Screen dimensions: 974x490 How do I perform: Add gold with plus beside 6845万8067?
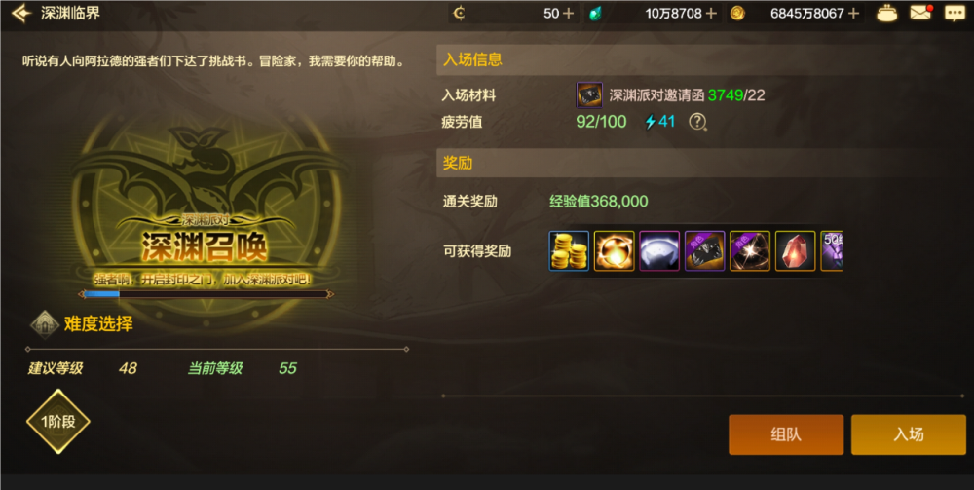[x=853, y=13]
